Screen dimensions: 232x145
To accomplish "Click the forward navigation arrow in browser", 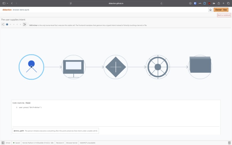I will (16, 3).
